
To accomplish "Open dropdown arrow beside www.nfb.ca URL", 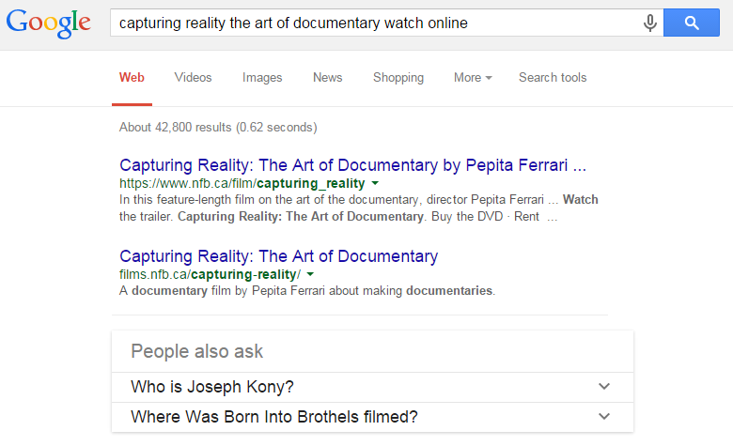I will point(375,183).
